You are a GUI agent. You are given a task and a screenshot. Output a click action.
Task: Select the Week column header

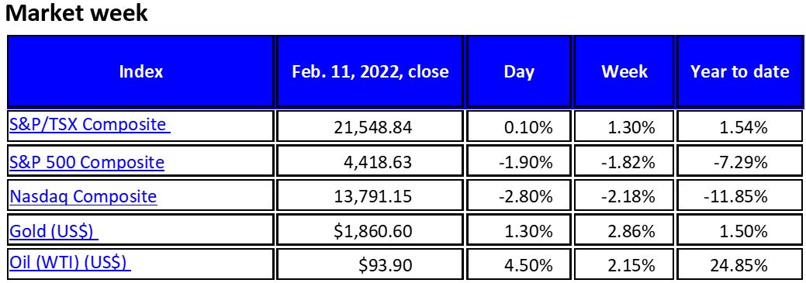pyautogui.click(x=624, y=71)
